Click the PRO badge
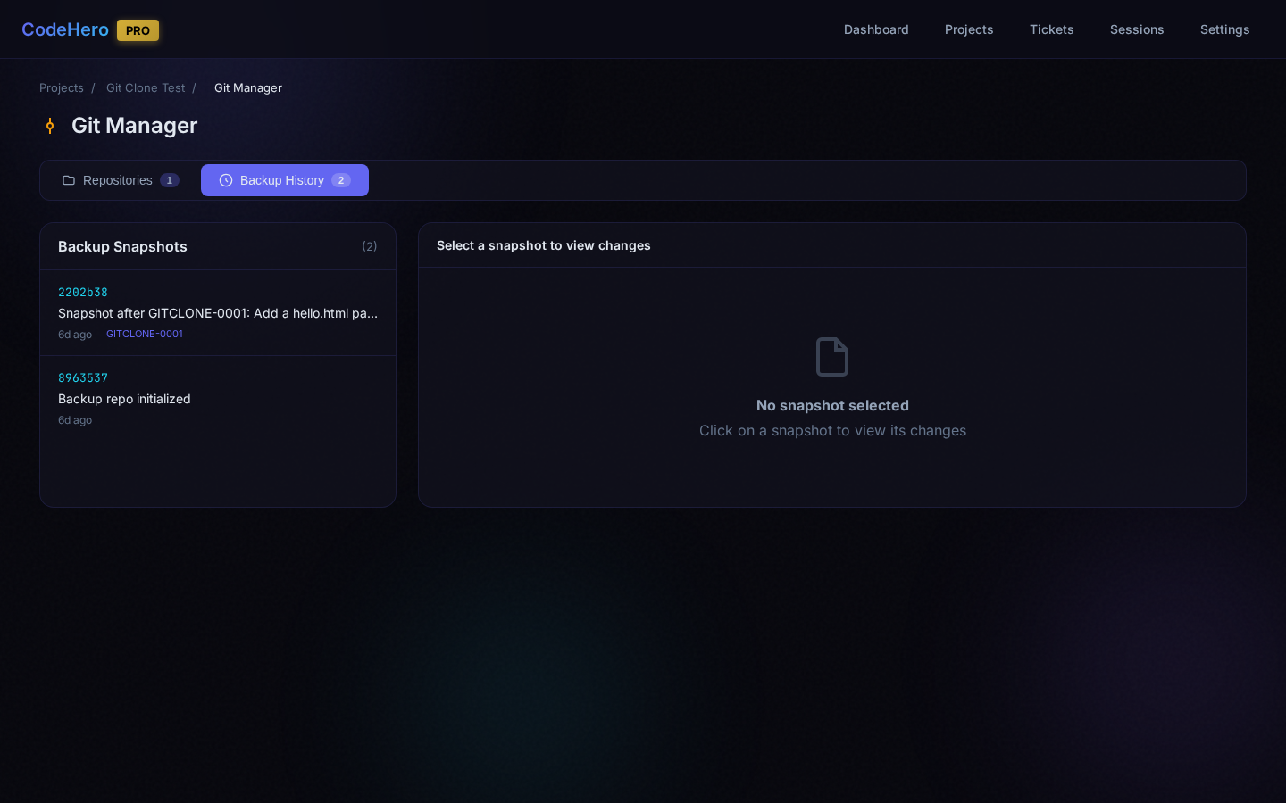1286x803 pixels. [x=138, y=30]
